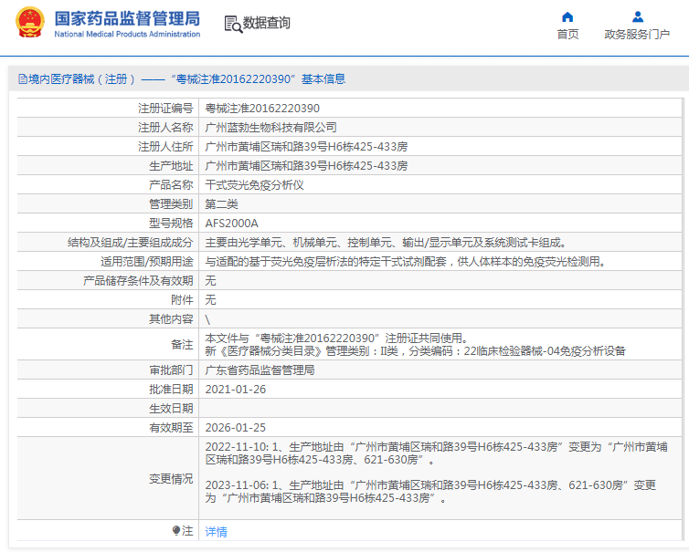Viewport: 689px width, 552px height.
Task: Open the 数据查询 search icon
Action: [233, 24]
